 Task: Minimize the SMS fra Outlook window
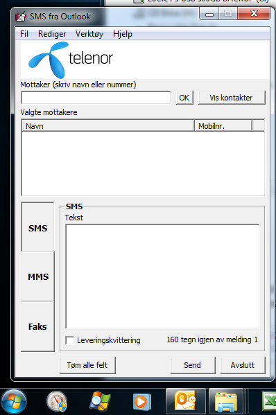(209, 14)
